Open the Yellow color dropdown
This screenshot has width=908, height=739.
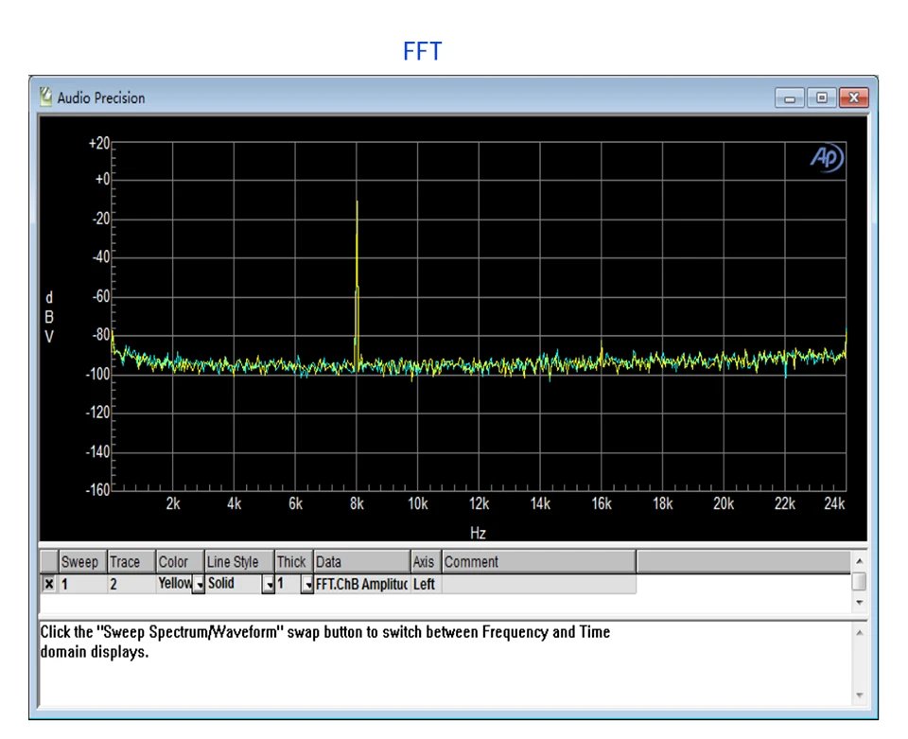198,586
